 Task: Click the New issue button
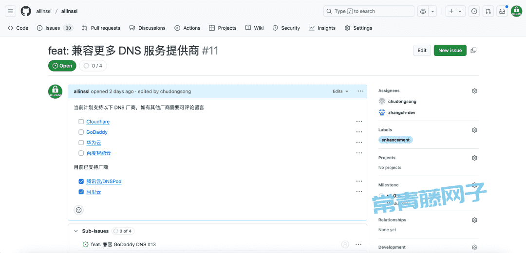[x=450, y=50]
